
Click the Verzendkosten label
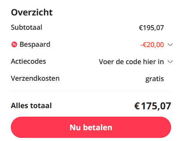pos(35,78)
